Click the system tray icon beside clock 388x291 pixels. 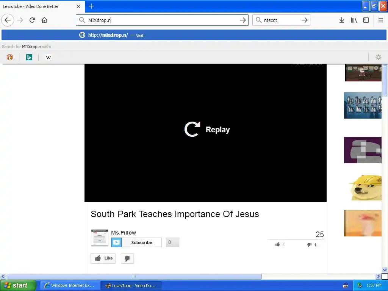pos(360,286)
